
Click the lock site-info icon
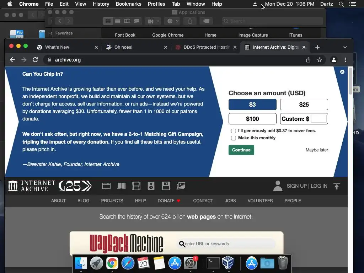[x=49, y=60]
